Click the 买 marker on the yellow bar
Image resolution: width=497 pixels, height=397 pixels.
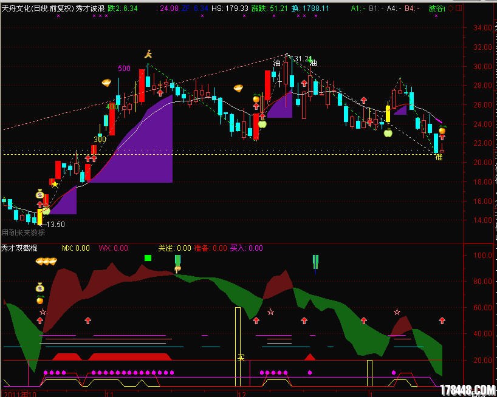coord(241,358)
